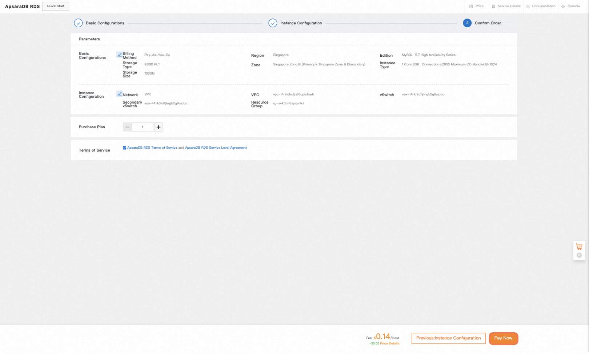589x354 pixels.
Task: Open the Console gear icon
Action: pyautogui.click(x=563, y=6)
